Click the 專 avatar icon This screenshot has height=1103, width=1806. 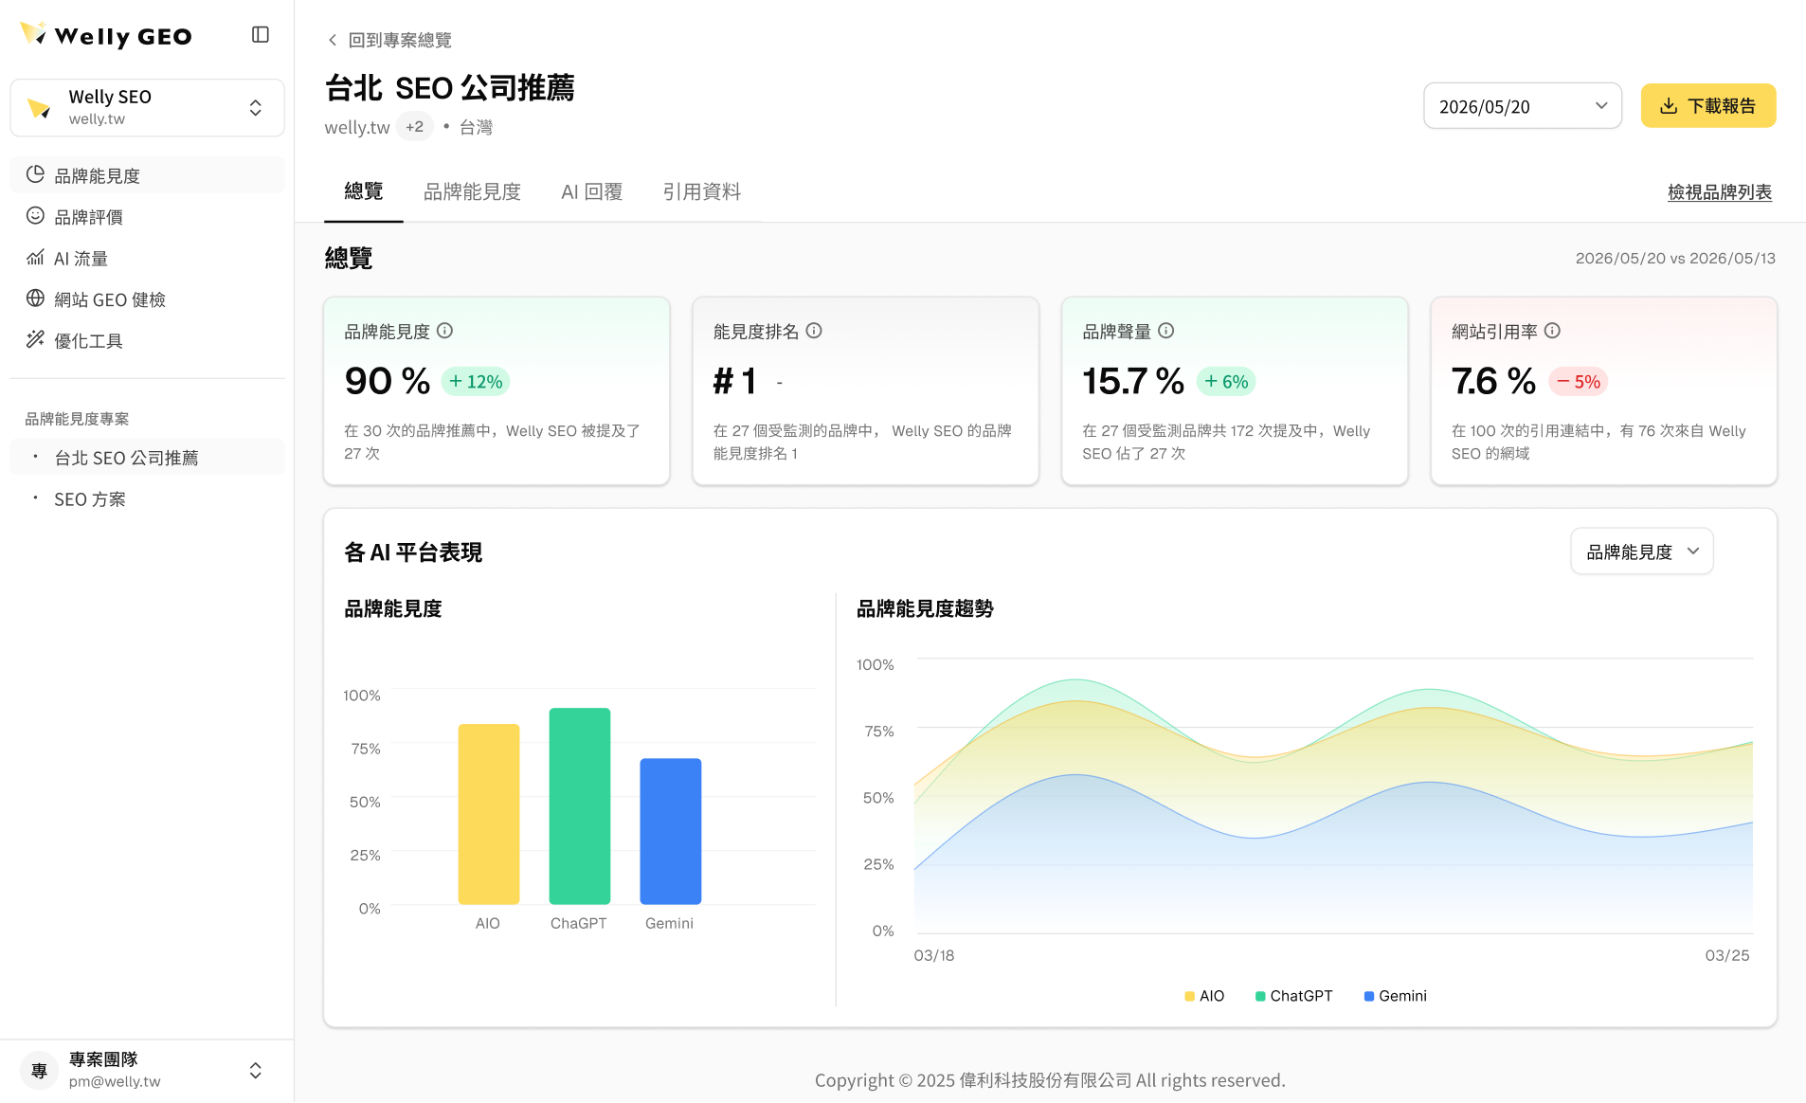(x=39, y=1070)
